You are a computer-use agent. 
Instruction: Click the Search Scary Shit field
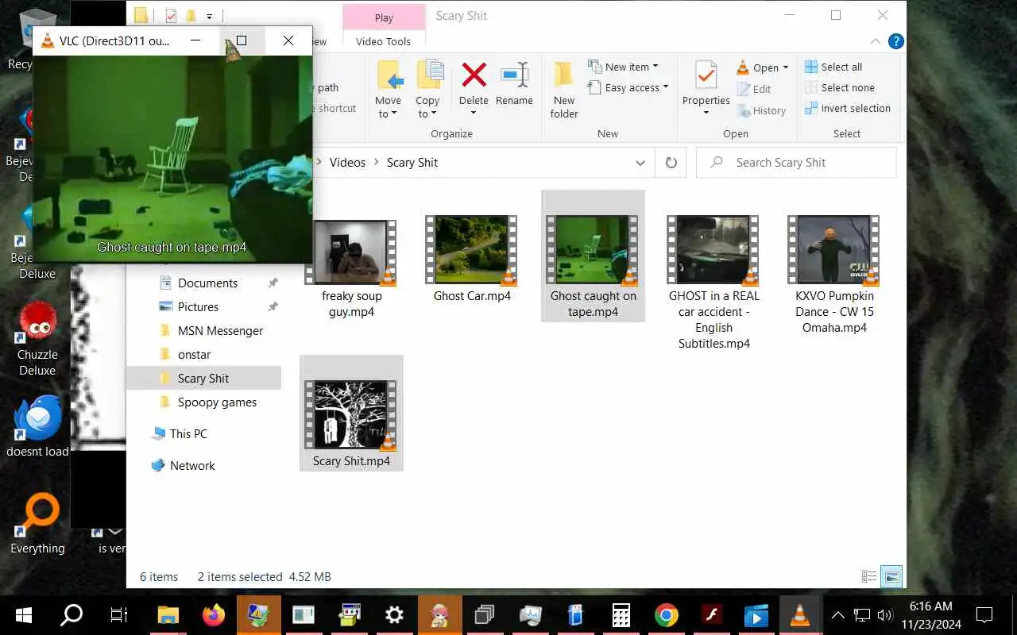pos(796,163)
